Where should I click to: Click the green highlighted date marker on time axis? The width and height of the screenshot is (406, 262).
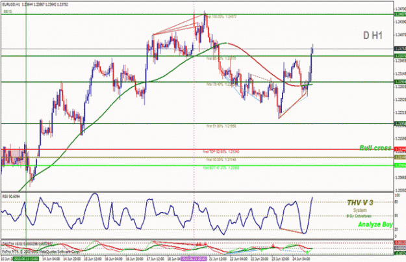tap(26, 259)
